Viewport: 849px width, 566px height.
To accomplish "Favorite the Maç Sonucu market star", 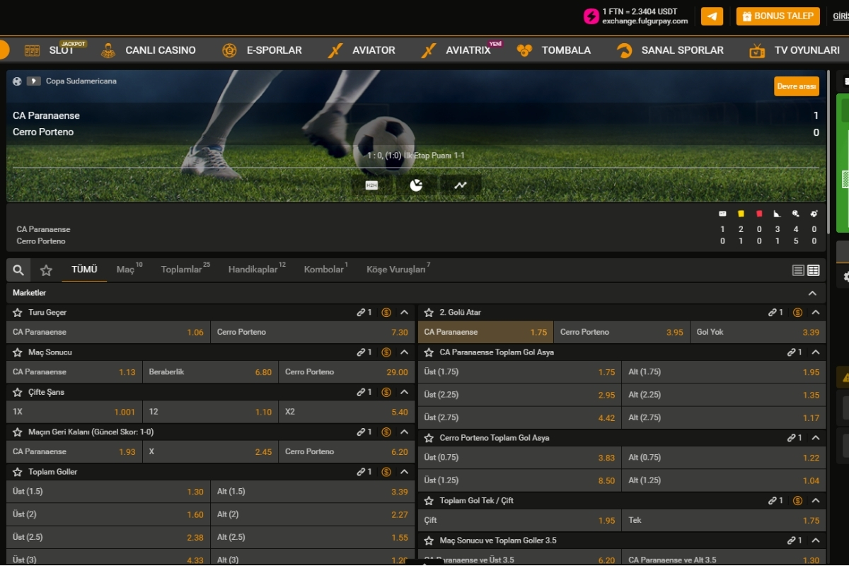I will point(16,352).
